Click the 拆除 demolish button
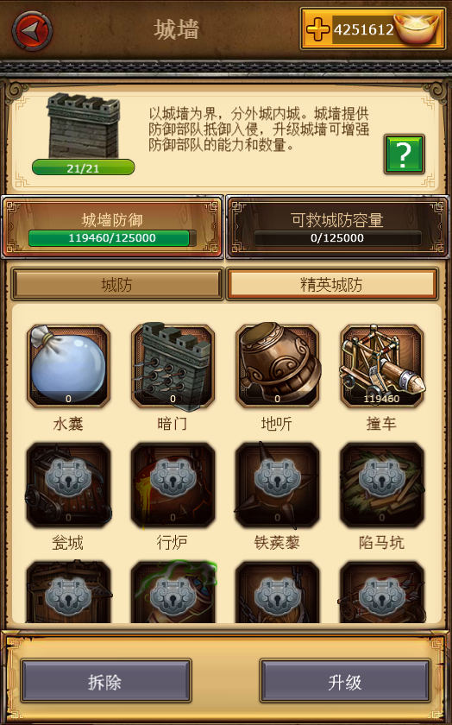This screenshot has width=452, height=725. (x=105, y=682)
